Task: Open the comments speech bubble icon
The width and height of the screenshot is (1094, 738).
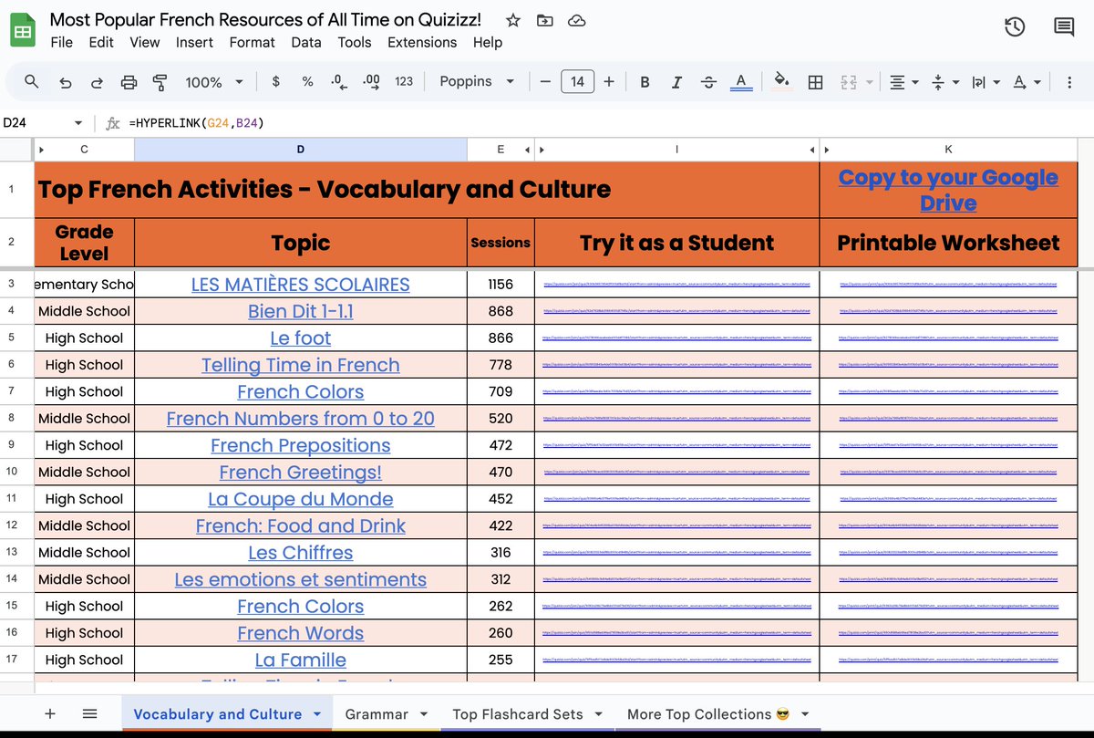Action: [x=1064, y=27]
